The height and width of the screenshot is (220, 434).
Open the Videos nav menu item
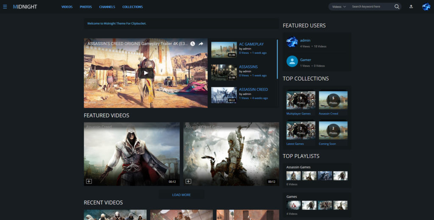tap(67, 7)
